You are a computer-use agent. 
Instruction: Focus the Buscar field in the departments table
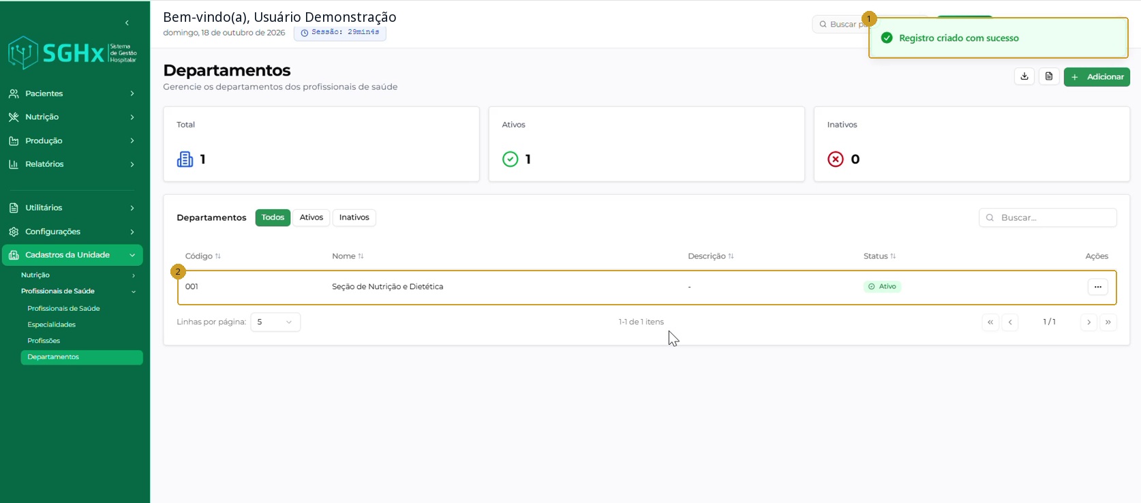[x=1048, y=217]
